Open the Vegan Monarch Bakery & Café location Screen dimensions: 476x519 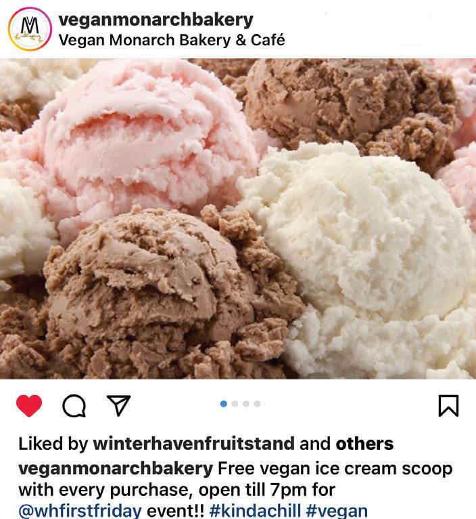(172, 40)
